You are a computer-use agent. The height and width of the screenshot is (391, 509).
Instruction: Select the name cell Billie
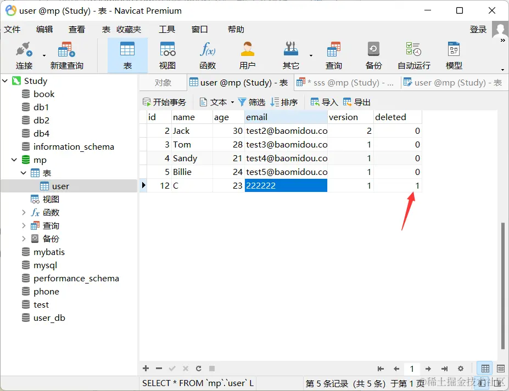[x=192, y=172]
